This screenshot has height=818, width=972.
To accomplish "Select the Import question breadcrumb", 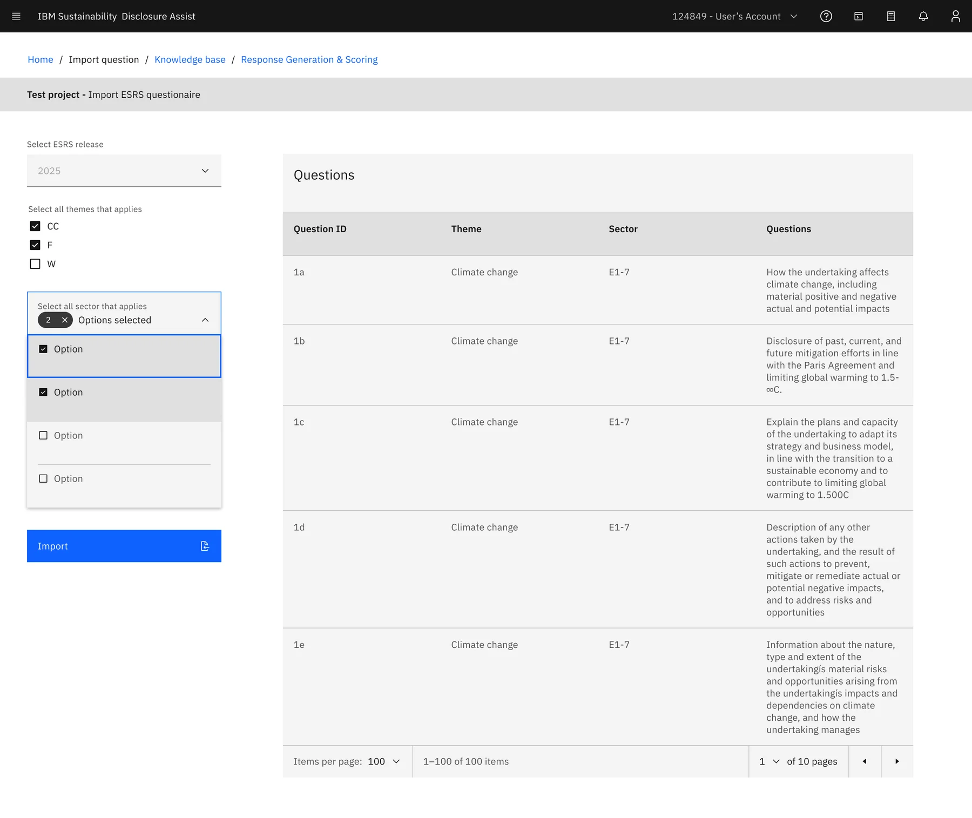I will coord(104,59).
